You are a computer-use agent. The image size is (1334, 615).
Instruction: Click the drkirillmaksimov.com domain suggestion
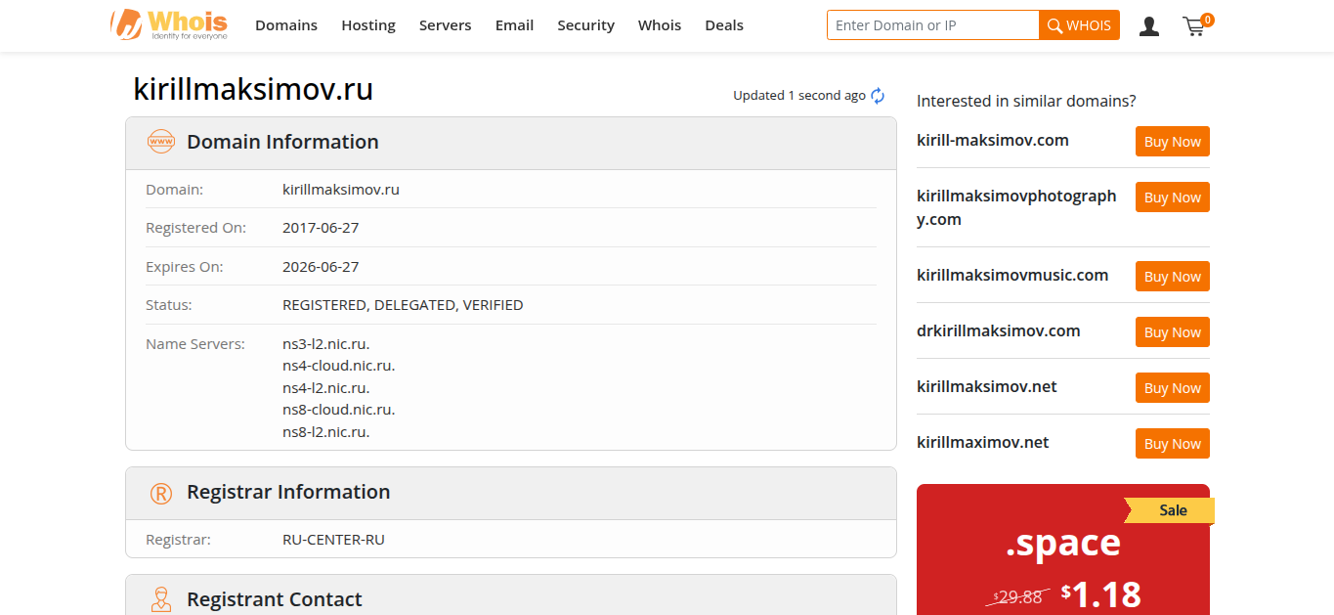coord(998,331)
